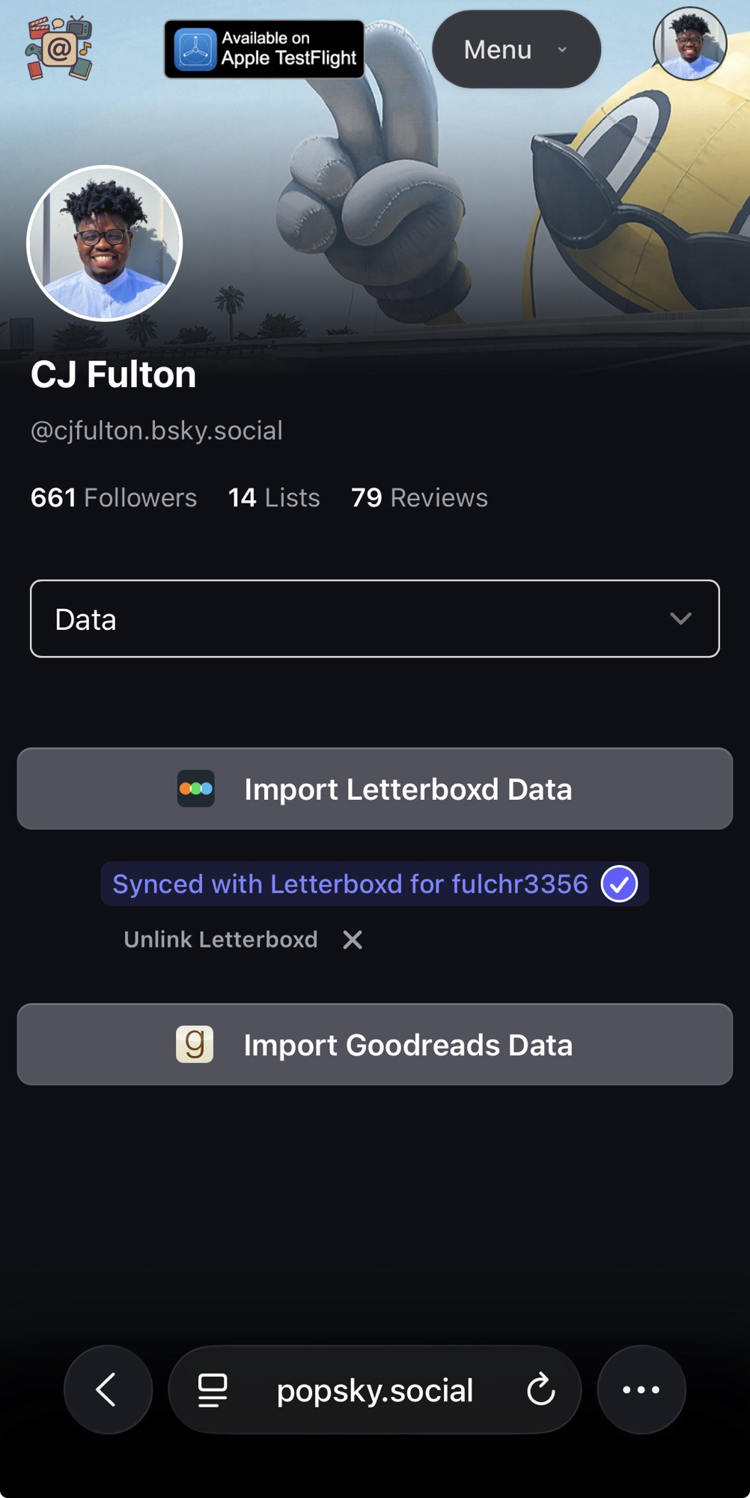The width and height of the screenshot is (750, 1498).
Task: Open the Apple TestFlight badge
Action: click(x=264, y=49)
